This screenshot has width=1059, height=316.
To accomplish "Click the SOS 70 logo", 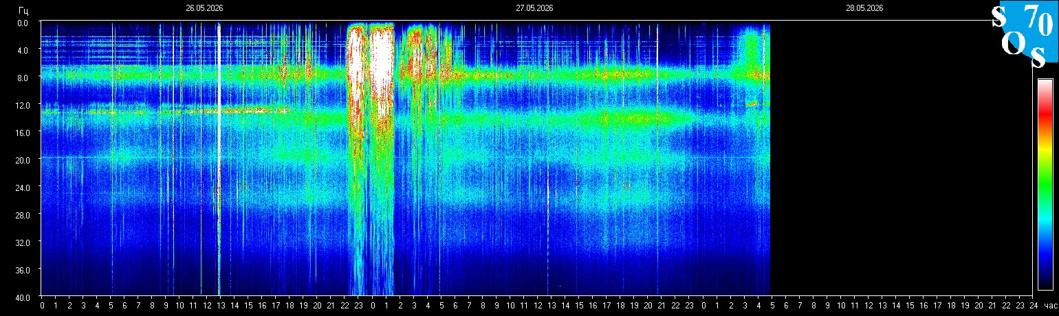I will pyautogui.click(x=1025, y=35).
